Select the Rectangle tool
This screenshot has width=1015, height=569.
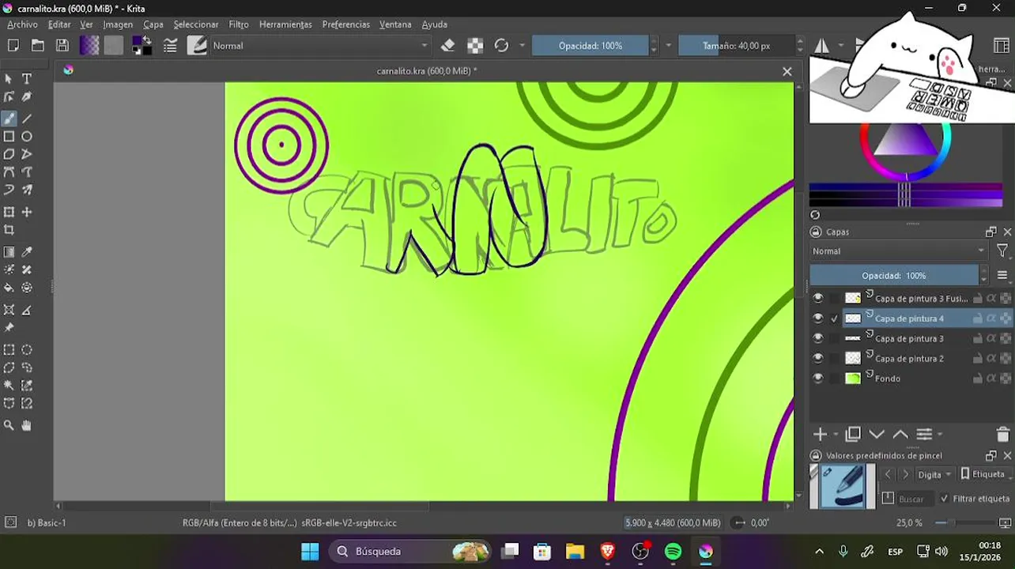coord(9,137)
